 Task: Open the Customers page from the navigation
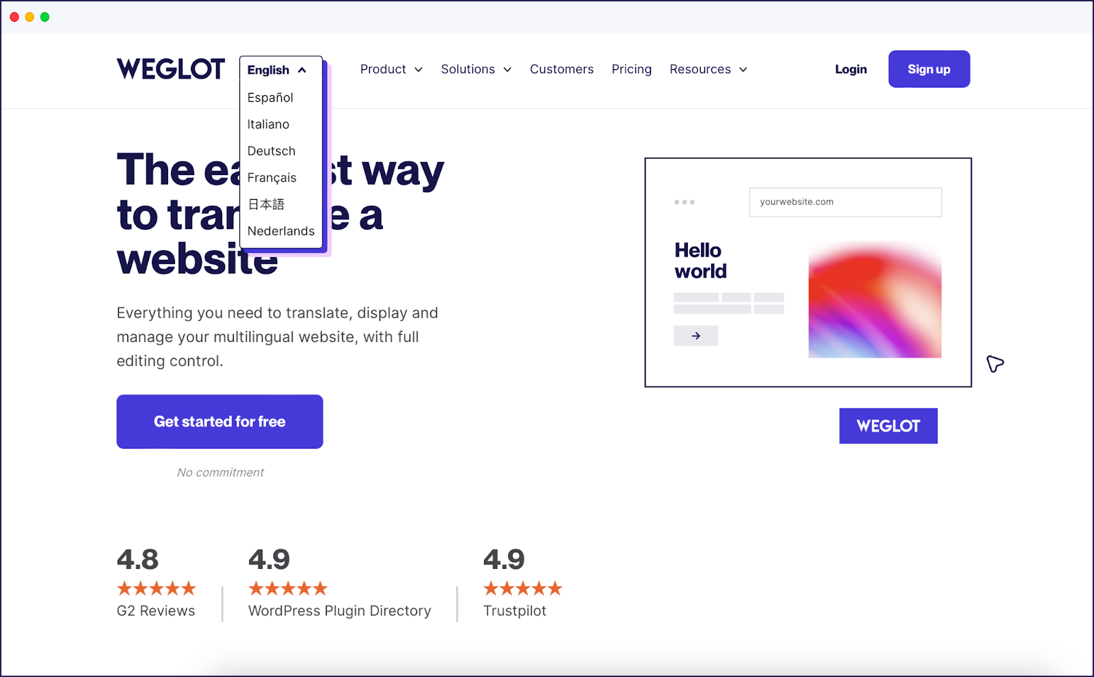click(561, 69)
